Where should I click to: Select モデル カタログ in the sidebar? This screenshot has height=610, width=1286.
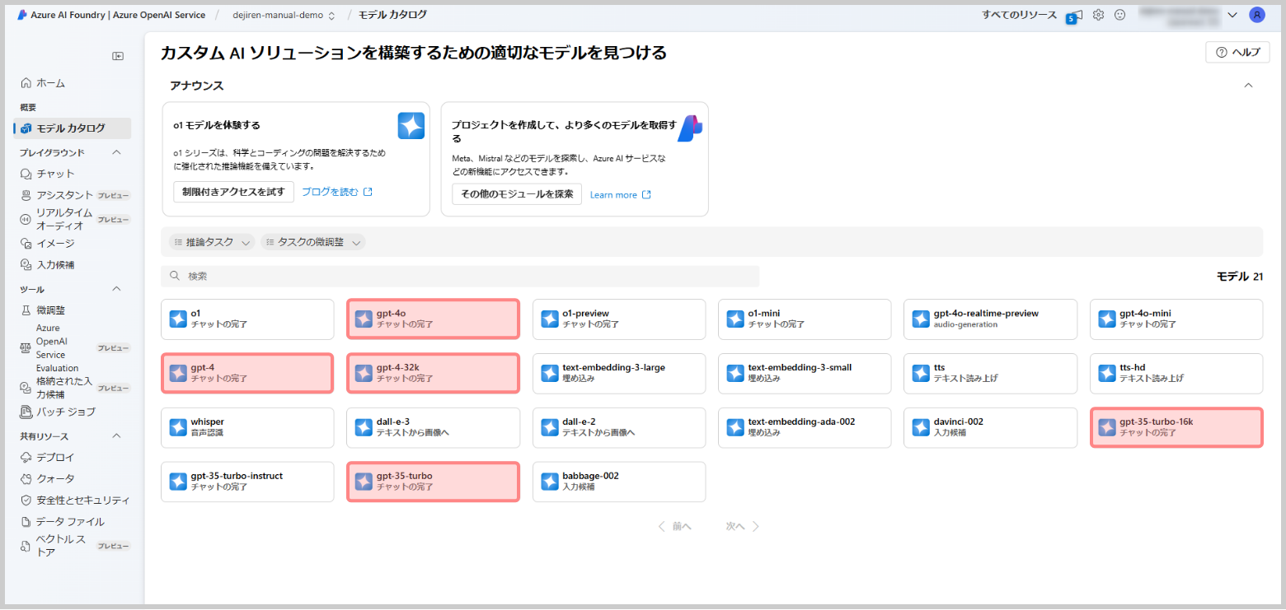point(73,128)
